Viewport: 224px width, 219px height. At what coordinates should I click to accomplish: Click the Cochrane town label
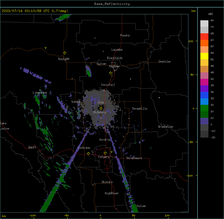pos(84,148)
